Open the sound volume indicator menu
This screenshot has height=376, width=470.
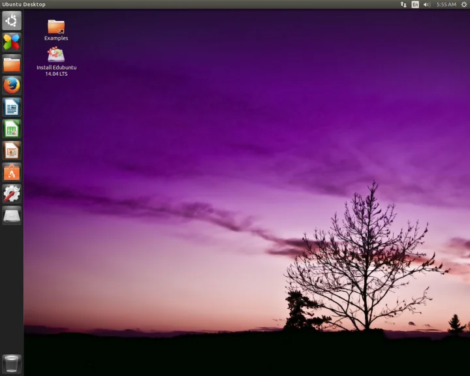(426, 5)
